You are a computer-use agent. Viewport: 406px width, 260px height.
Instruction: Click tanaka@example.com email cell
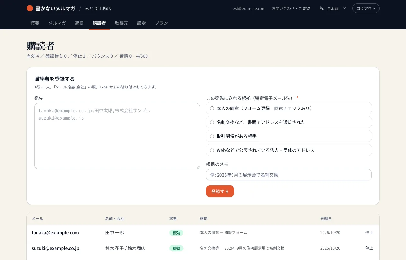(55, 232)
